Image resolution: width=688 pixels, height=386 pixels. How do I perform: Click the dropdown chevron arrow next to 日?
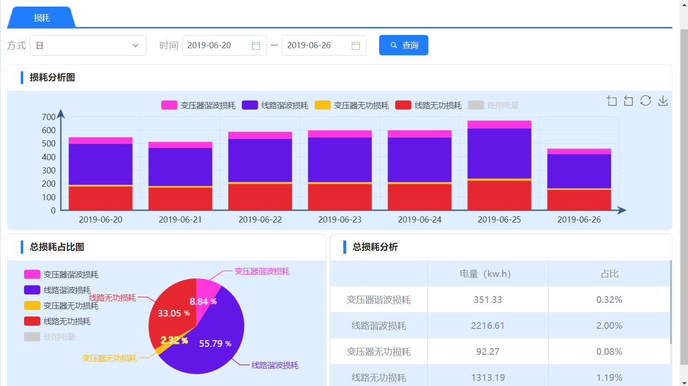136,45
